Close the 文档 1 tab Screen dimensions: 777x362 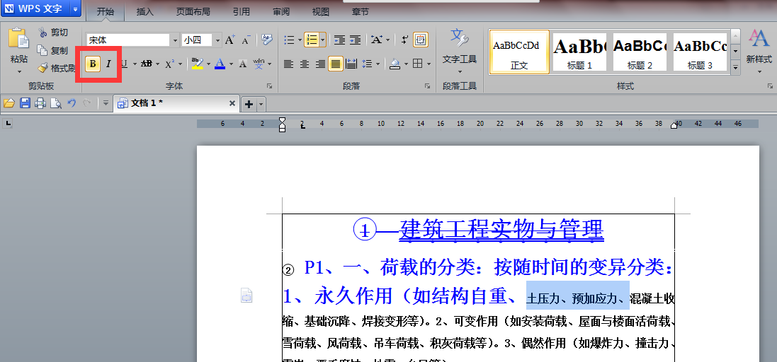[232, 103]
